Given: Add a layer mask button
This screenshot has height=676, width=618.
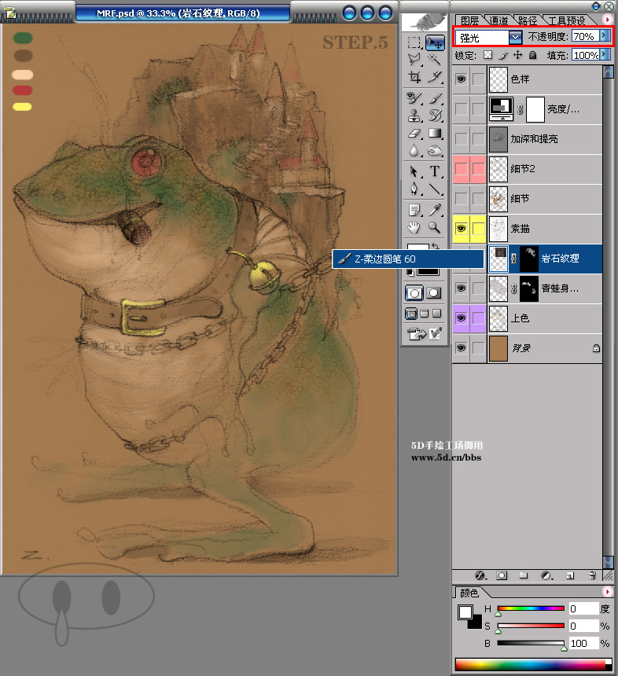Looking at the screenshot, I should point(502,575).
